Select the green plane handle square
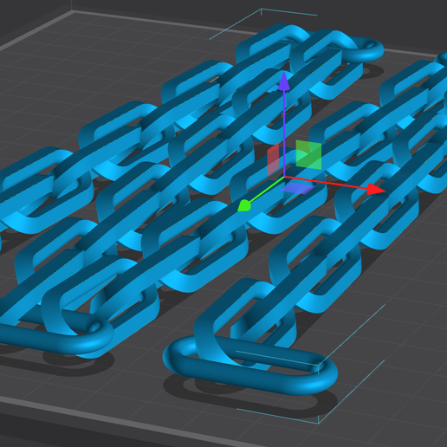The image size is (447, 447). click(308, 155)
